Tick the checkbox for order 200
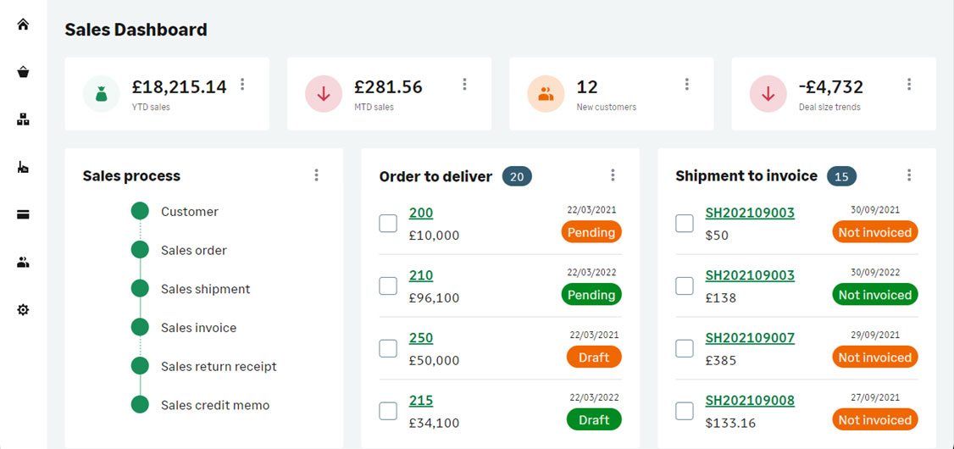This screenshot has width=954, height=449. [388, 224]
